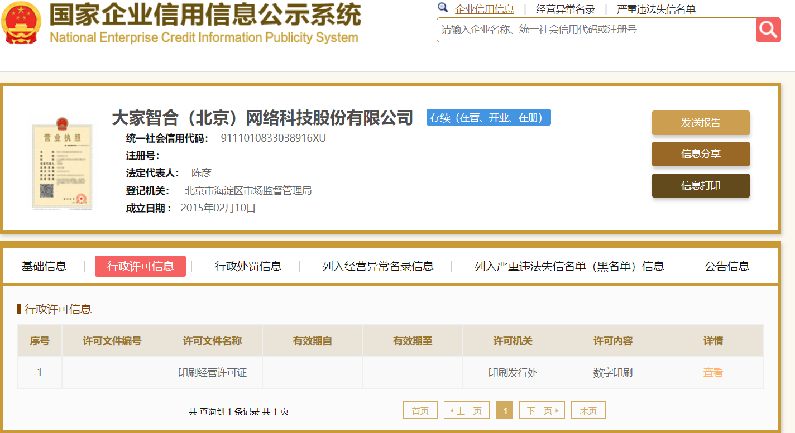Click the 序号 column header

click(40, 340)
